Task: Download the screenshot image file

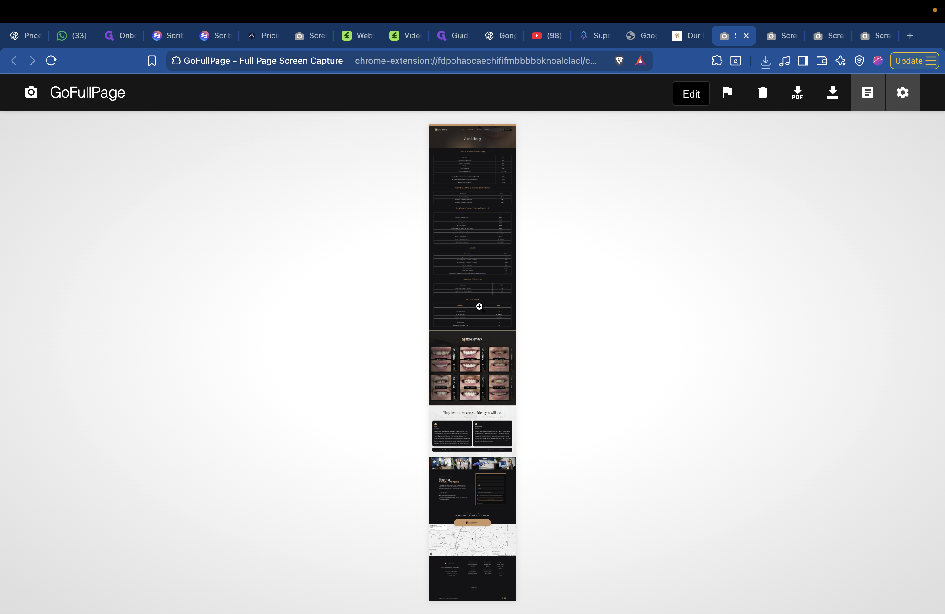Action: tap(832, 93)
